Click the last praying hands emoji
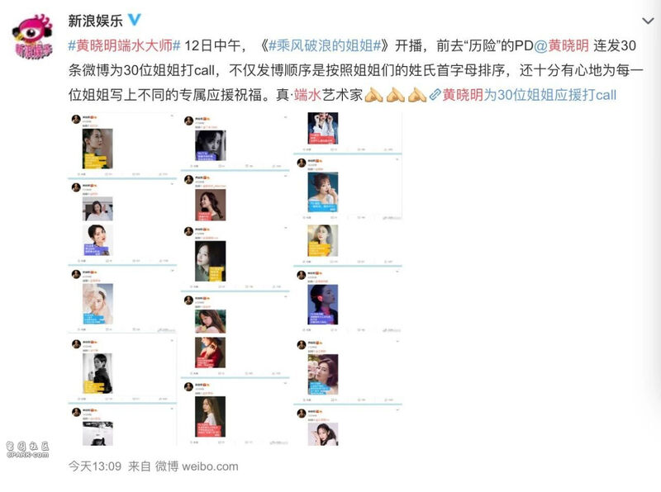The height and width of the screenshot is (492, 661). [x=417, y=95]
